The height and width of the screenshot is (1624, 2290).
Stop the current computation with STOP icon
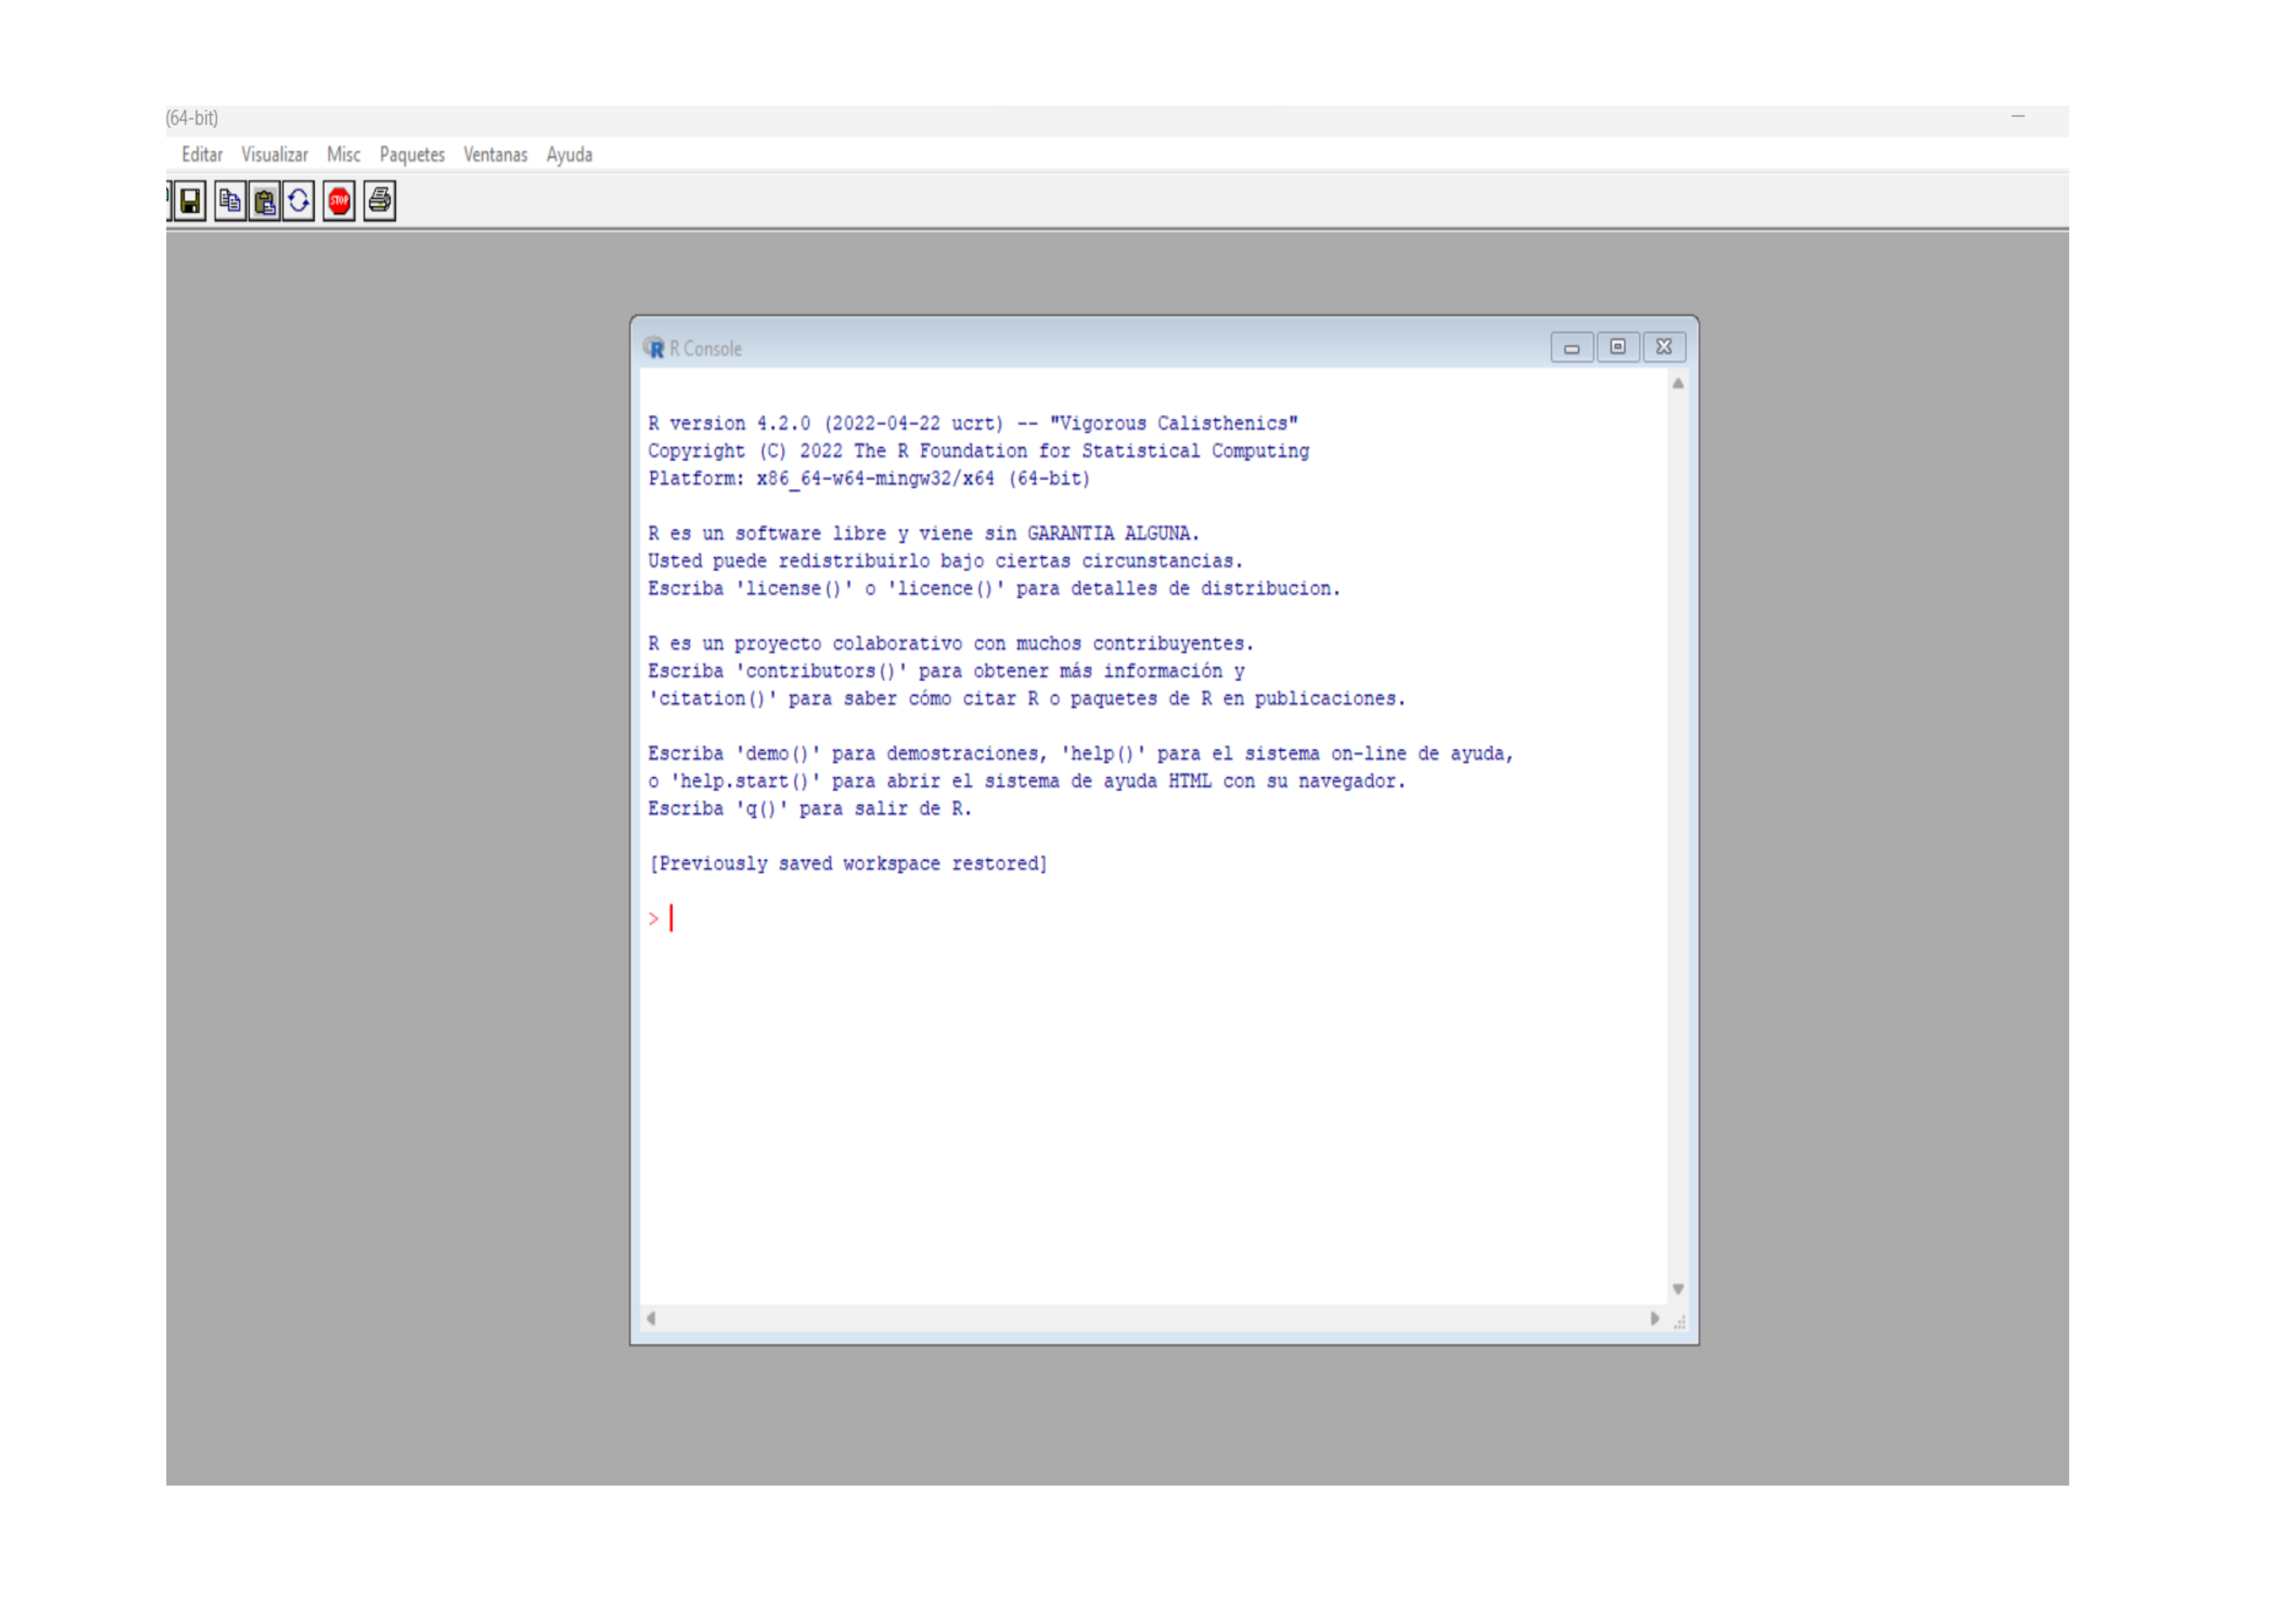coord(339,201)
